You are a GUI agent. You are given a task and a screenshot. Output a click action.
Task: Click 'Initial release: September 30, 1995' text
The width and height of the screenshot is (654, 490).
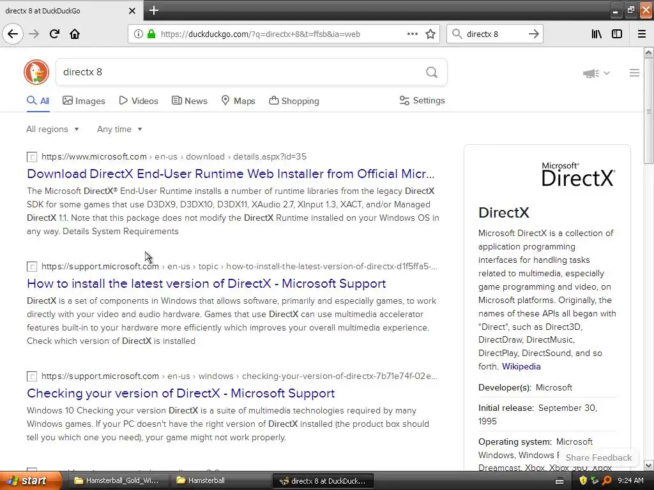pos(538,414)
